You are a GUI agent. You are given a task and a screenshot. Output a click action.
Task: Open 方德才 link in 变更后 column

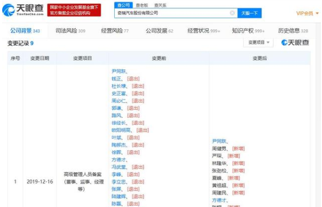tap(219, 200)
